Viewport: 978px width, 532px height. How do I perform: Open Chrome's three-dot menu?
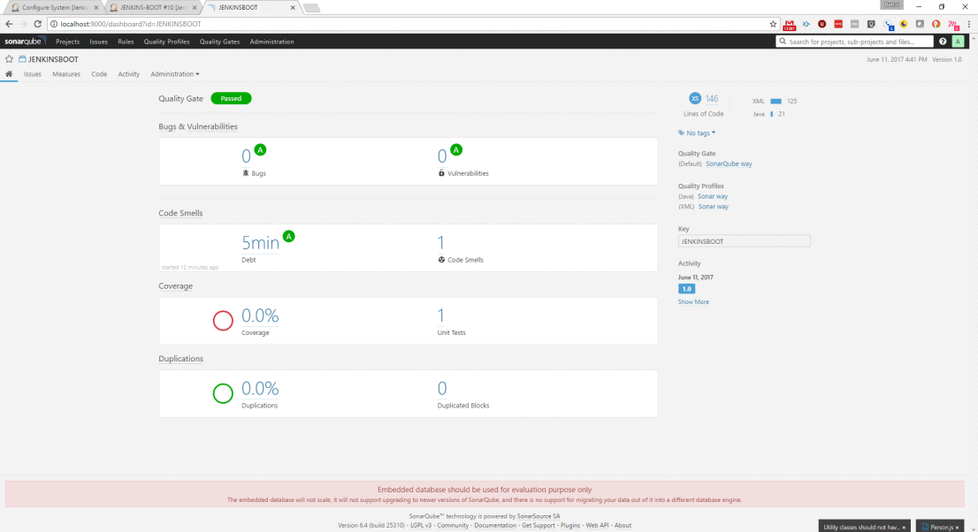pos(968,24)
